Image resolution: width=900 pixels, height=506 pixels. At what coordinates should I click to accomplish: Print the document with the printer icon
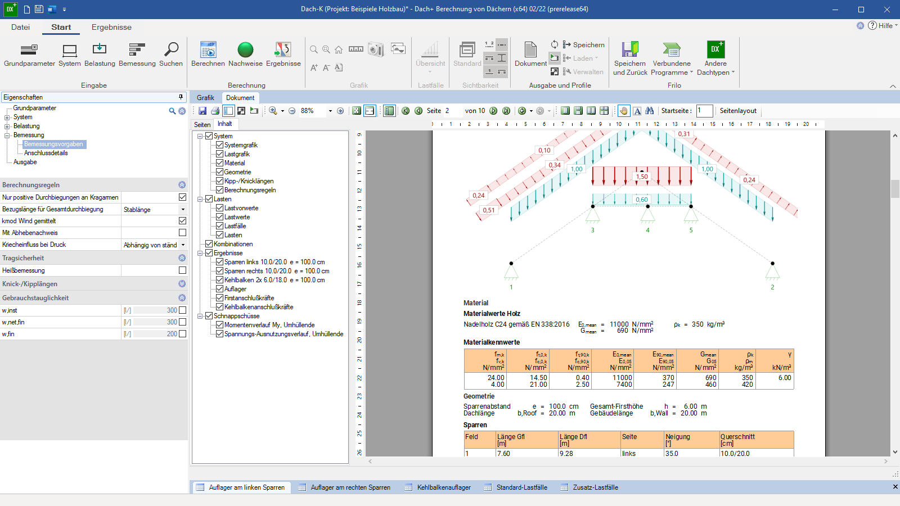(x=215, y=111)
